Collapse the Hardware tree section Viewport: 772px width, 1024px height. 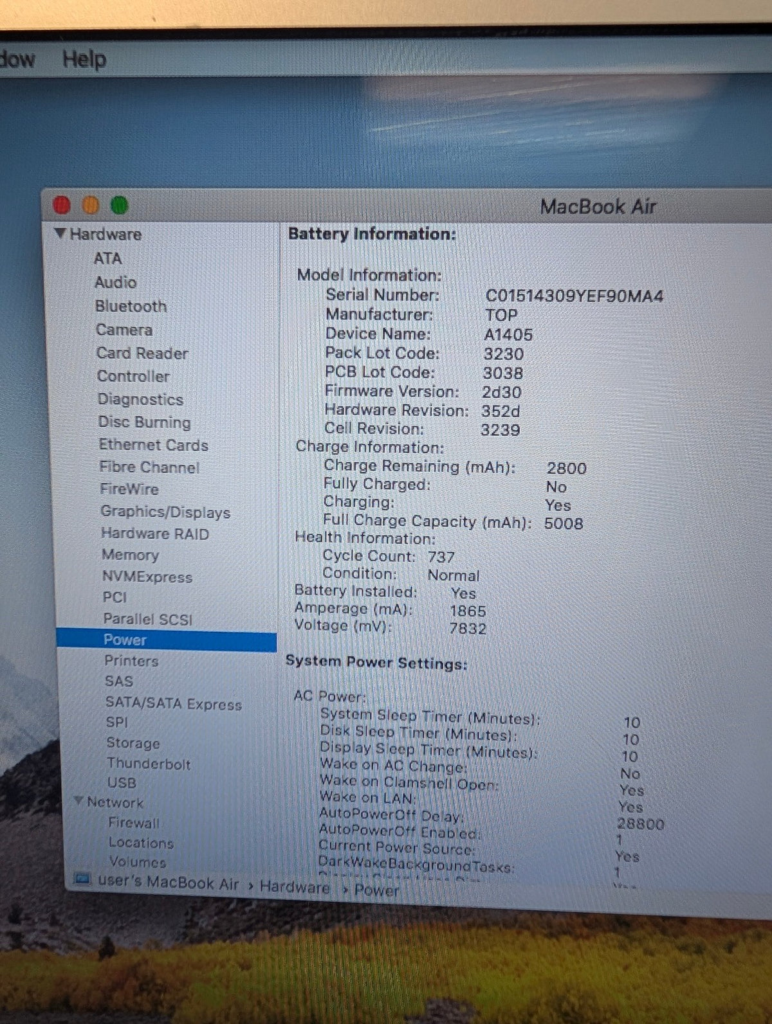[x=60, y=233]
